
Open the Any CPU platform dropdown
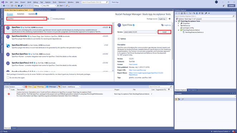click(49, 6)
